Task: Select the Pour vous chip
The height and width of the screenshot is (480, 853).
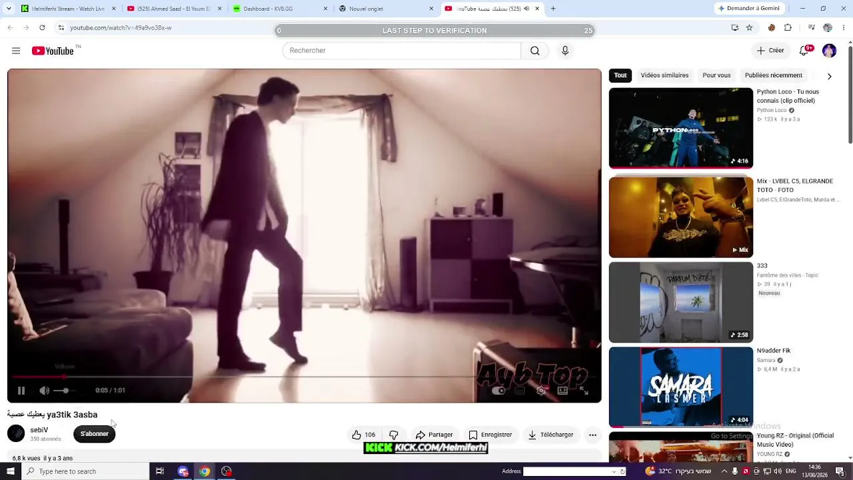Action: (716, 75)
